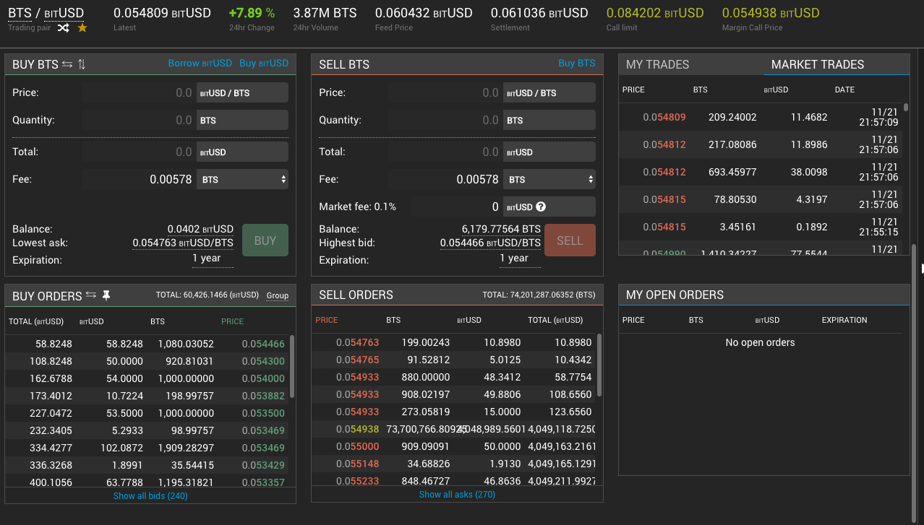
Task: Pin the BUY ORDERS panel
Action: [x=106, y=295]
